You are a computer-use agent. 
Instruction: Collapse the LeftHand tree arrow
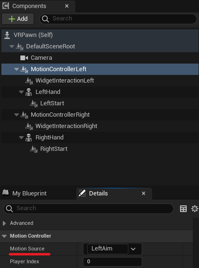tap(21, 92)
